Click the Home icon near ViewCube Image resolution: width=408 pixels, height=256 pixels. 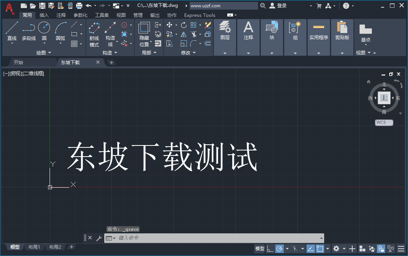(x=368, y=81)
